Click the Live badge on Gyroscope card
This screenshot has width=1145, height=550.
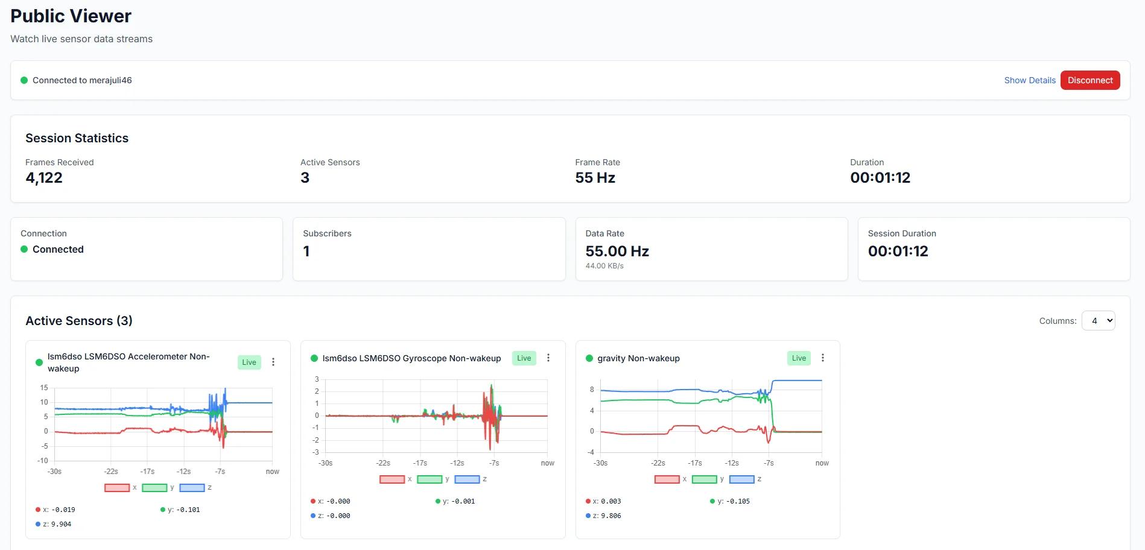[x=524, y=358]
